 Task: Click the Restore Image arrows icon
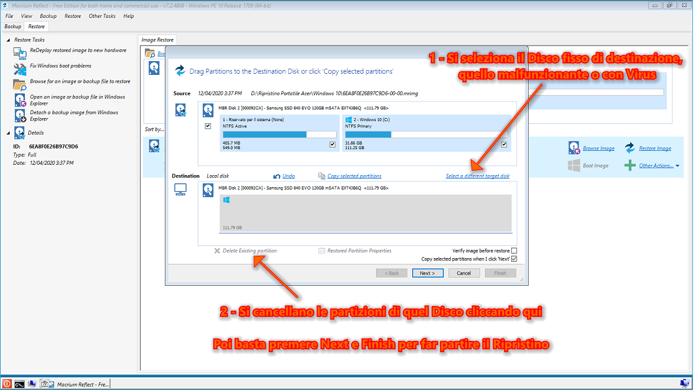tap(630, 147)
